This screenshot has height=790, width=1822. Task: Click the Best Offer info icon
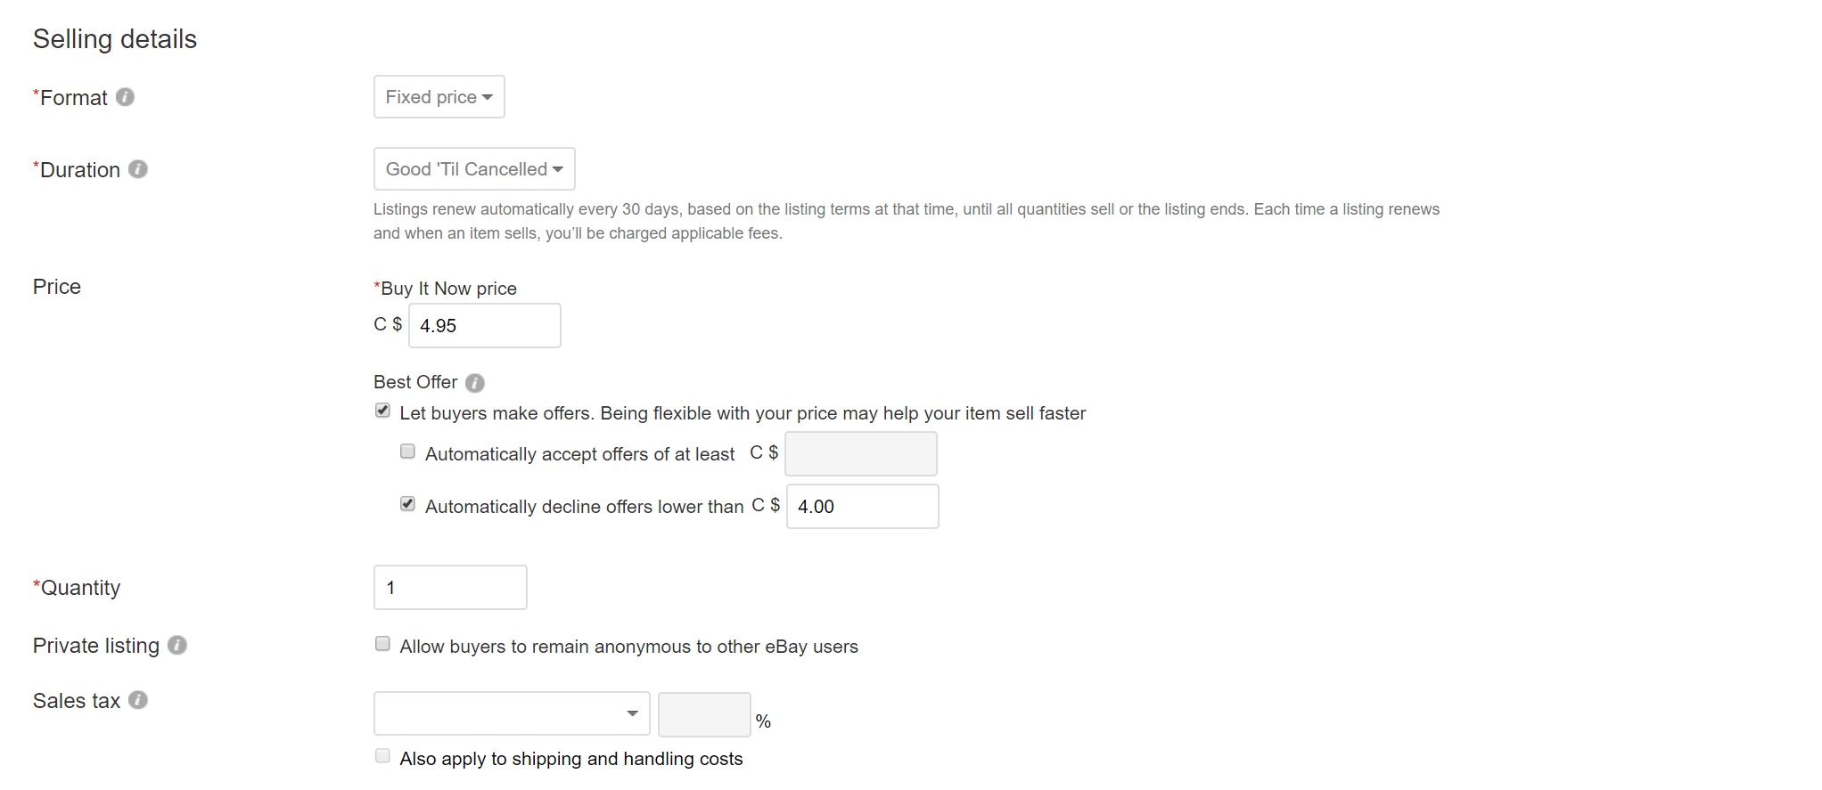[475, 383]
